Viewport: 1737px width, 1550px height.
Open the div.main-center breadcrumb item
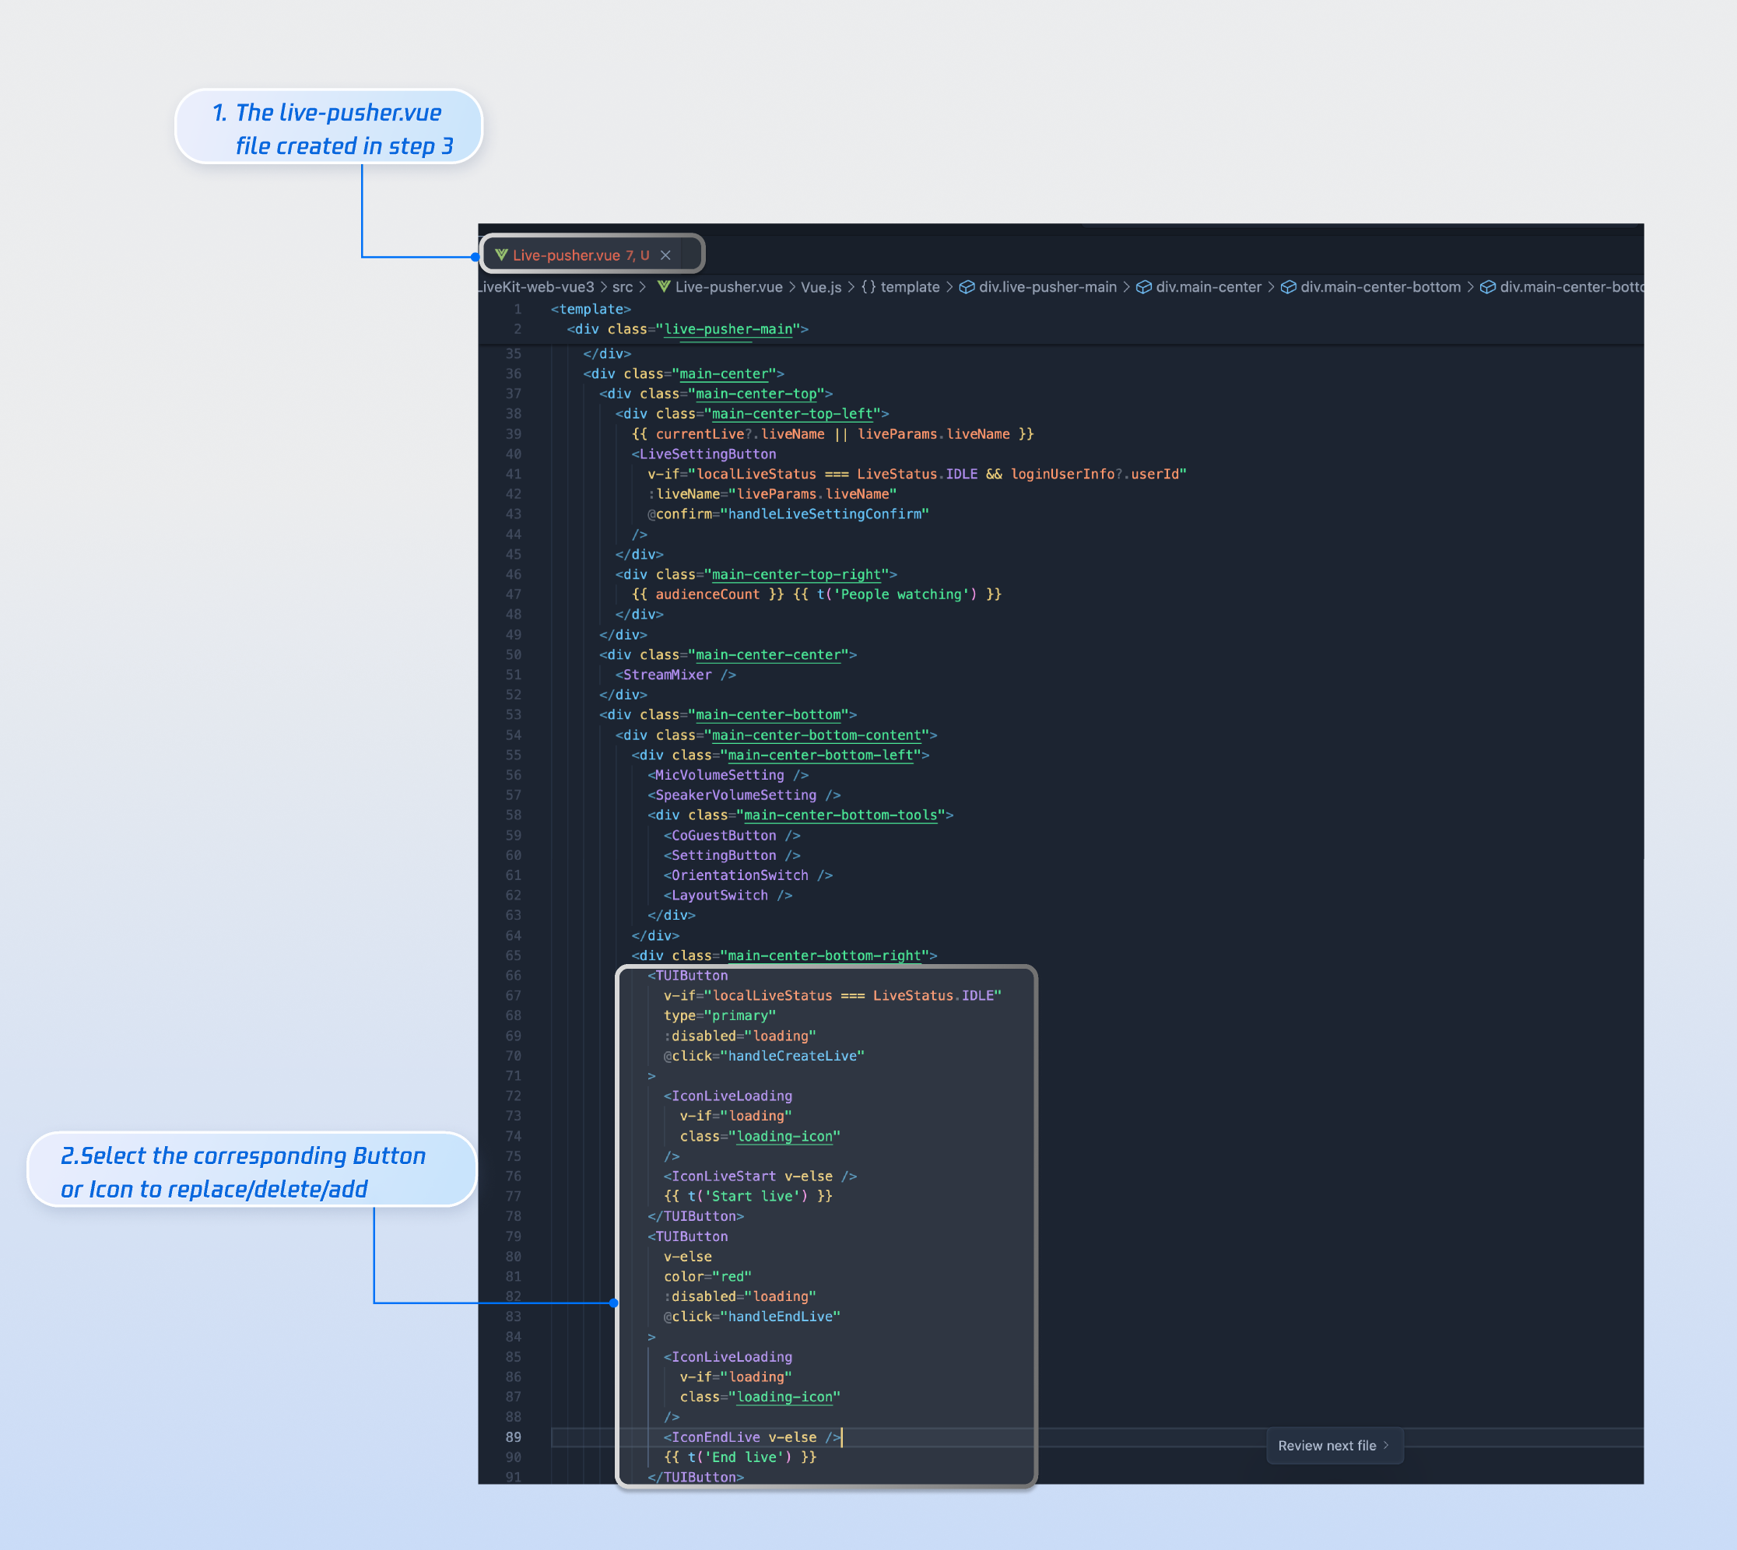click(x=1208, y=287)
